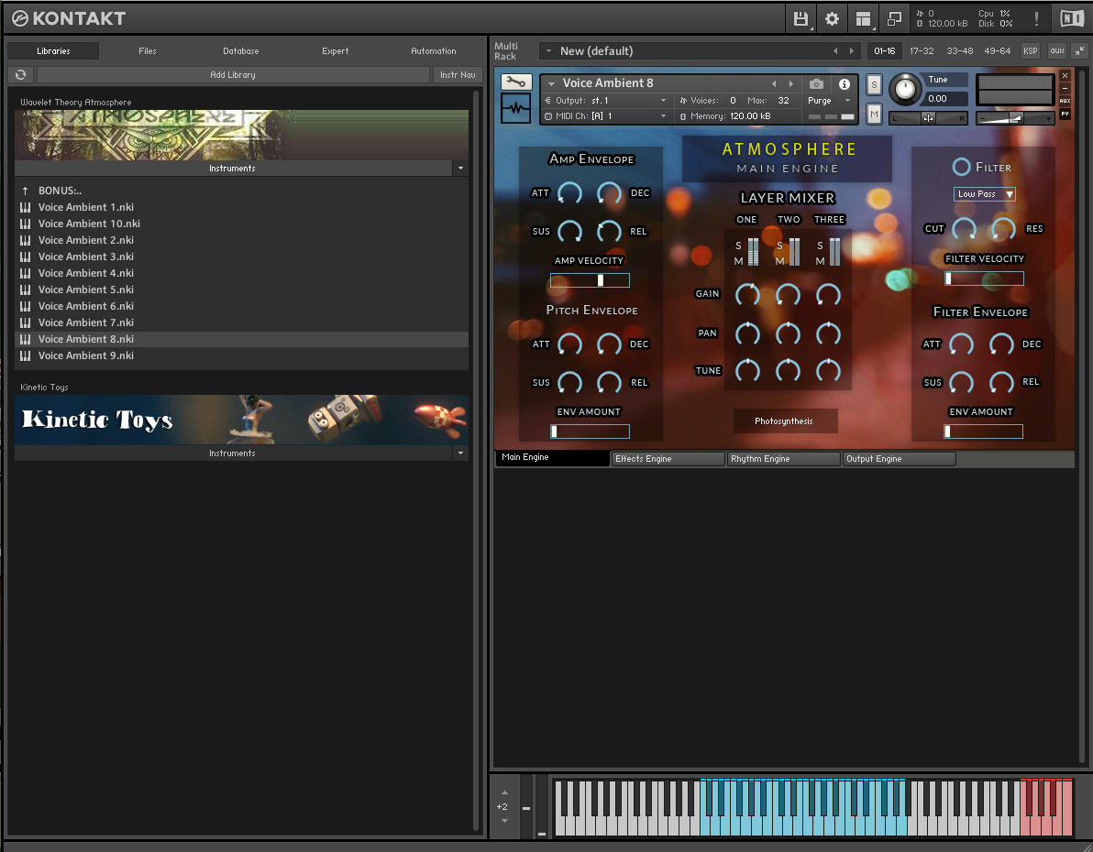Open the Purge dropdown menu

(830, 101)
